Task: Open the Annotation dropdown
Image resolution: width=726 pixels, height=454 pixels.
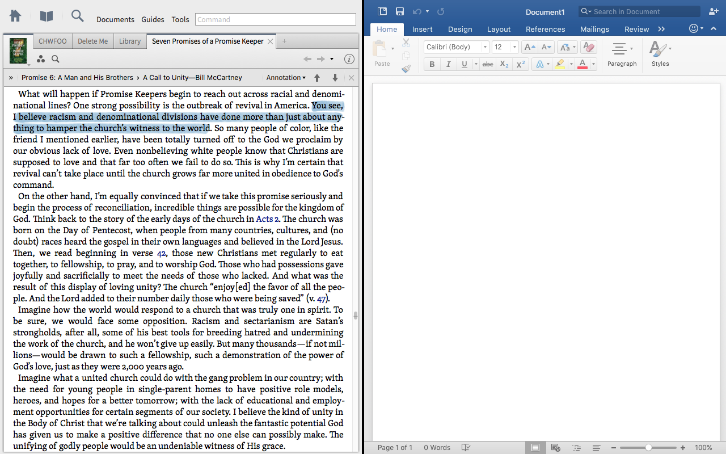Action: (286, 78)
